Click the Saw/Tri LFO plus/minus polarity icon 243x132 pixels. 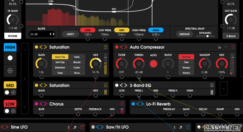[174, 127]
